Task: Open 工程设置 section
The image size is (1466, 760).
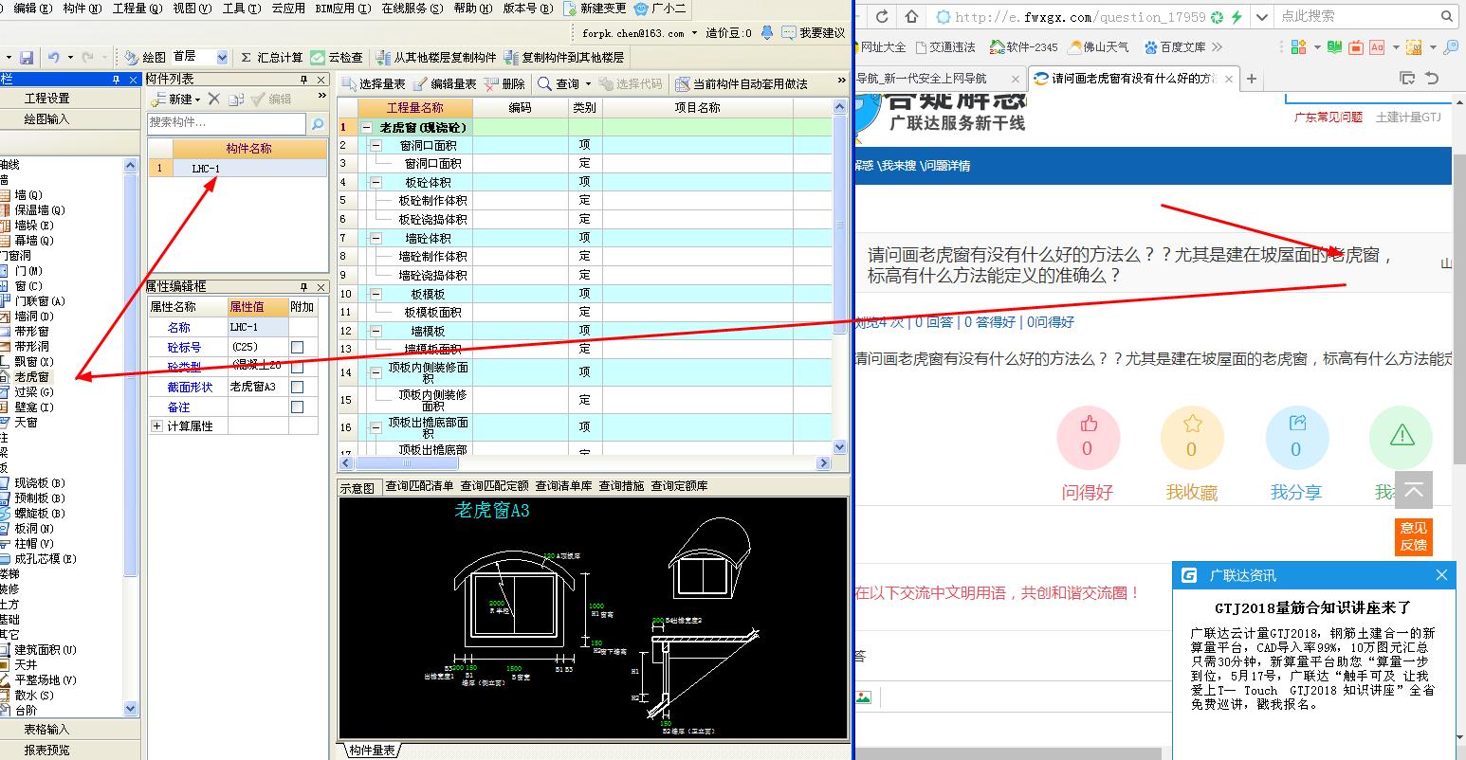Action: (x=47, y=99)
